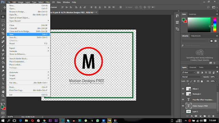
Task: Hide the Ellipse 1 layer
Action: point(183,89)
